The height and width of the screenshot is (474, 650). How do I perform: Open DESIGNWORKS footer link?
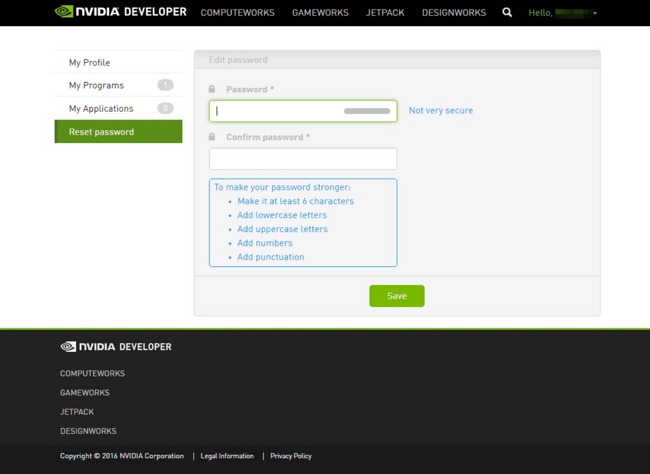[x=88, y=431]
